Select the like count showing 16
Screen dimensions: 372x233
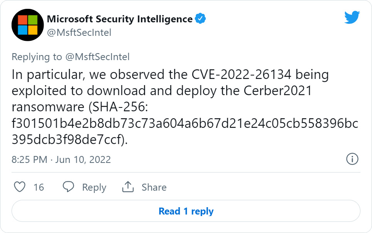click(x=39, y=187)
